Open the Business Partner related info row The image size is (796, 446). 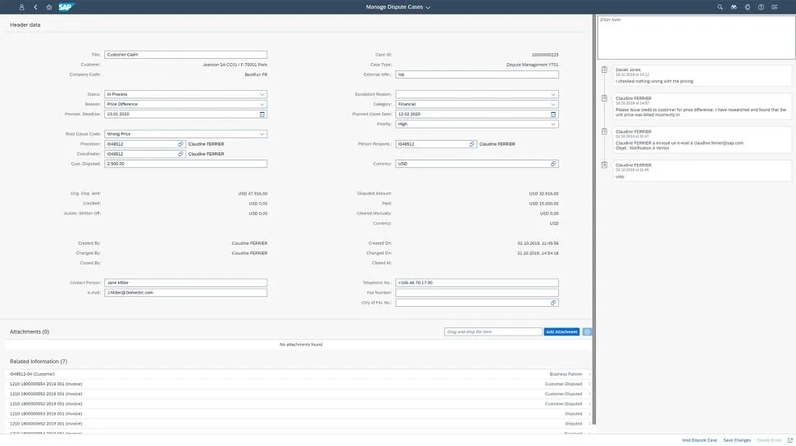click(299, 374)
